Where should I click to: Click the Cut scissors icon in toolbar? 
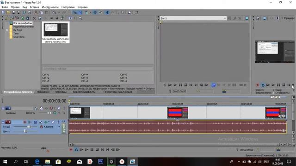(36, 12)
